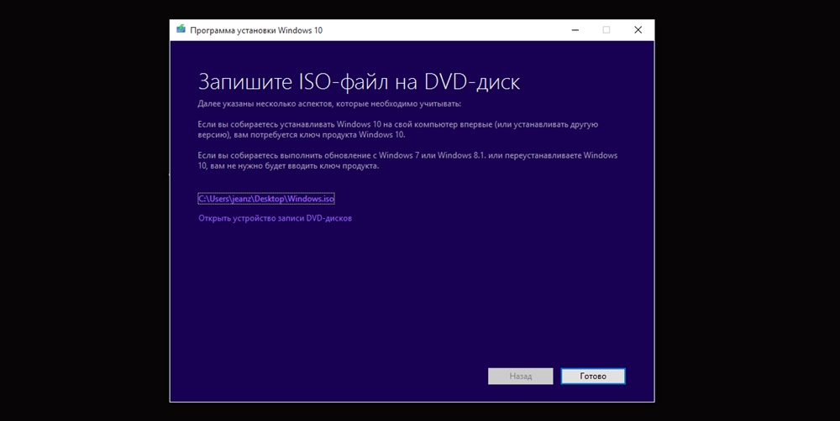Screen dimensions: 840x421
Task: Click "Открыть устройство записи DVD-дисков" link
Action: point(275,218)
